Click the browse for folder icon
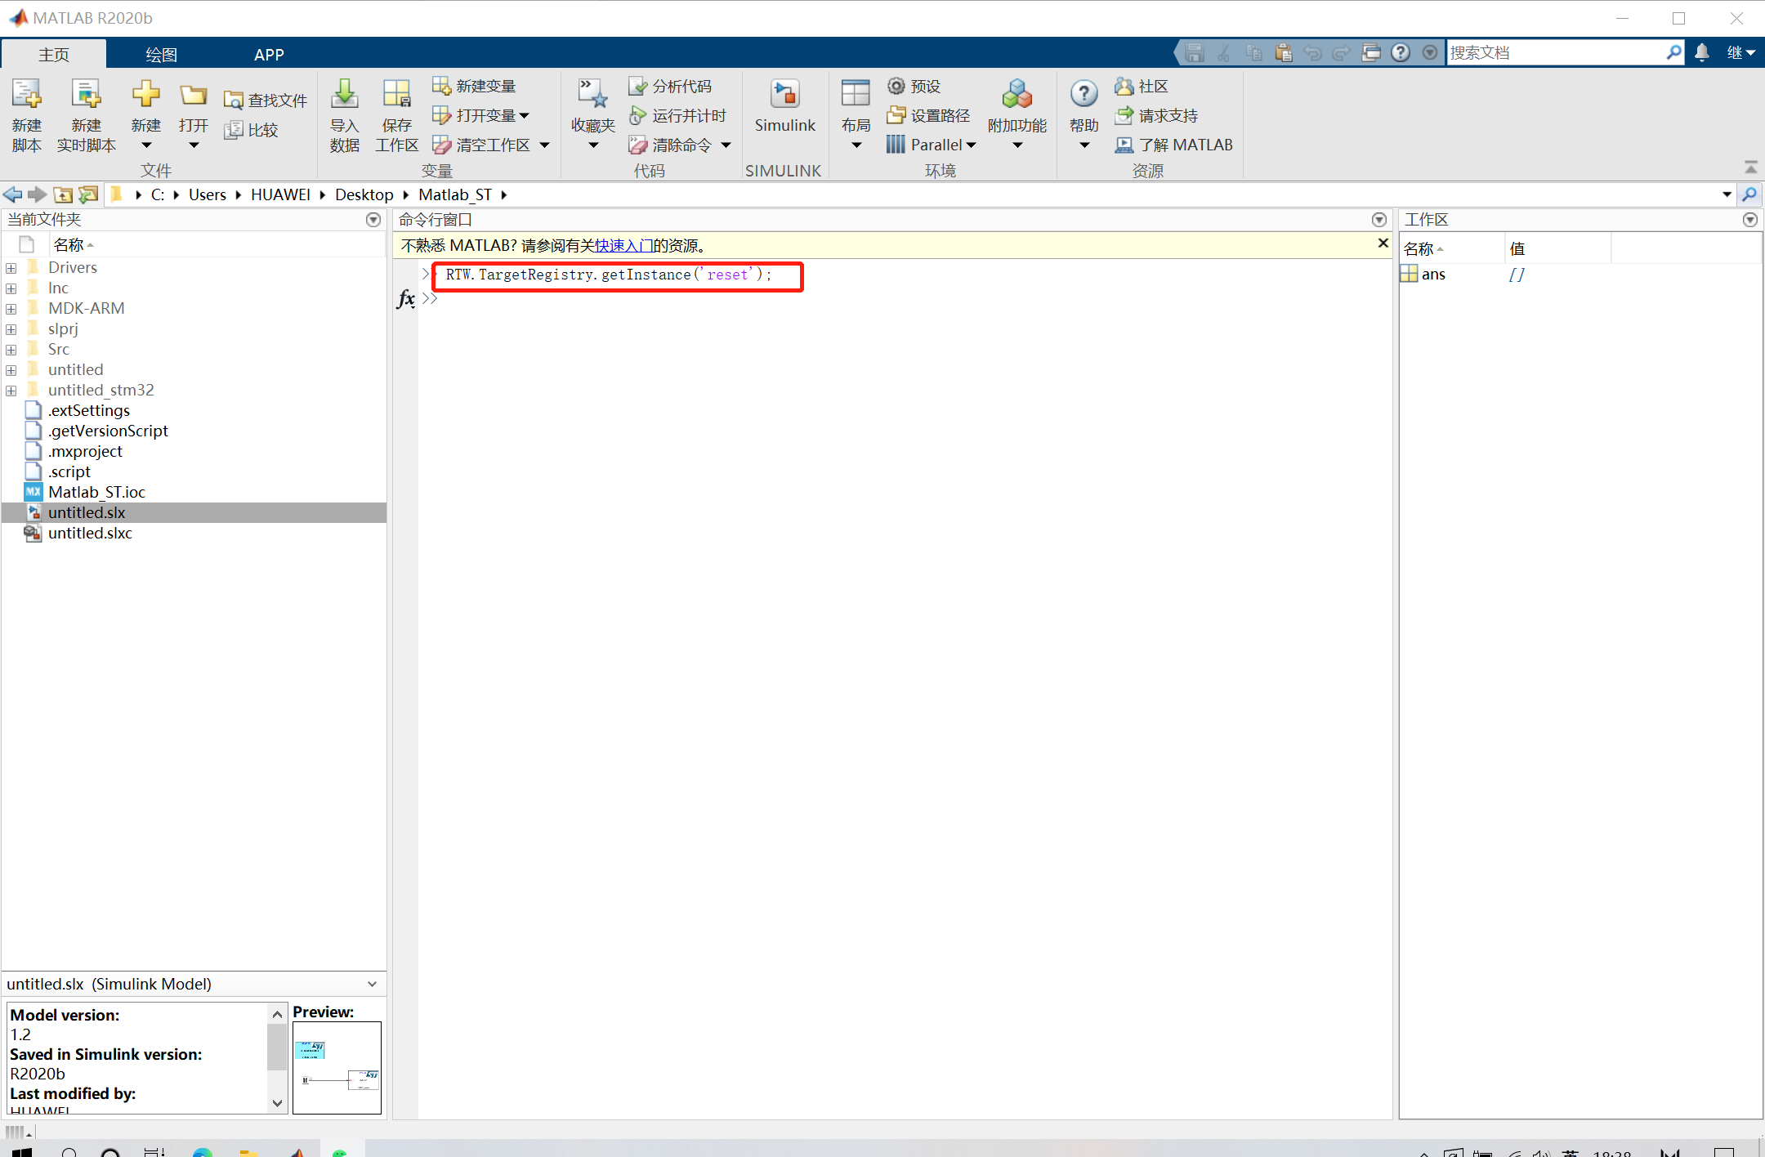This screenshot has height=1157, width=1765. (88, 194)
